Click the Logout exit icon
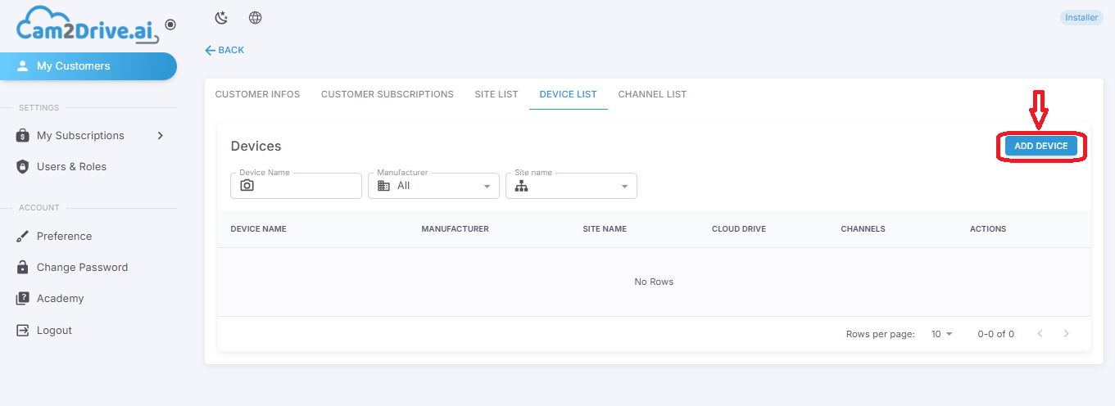1115x406 pixels. tap(23, 331)
